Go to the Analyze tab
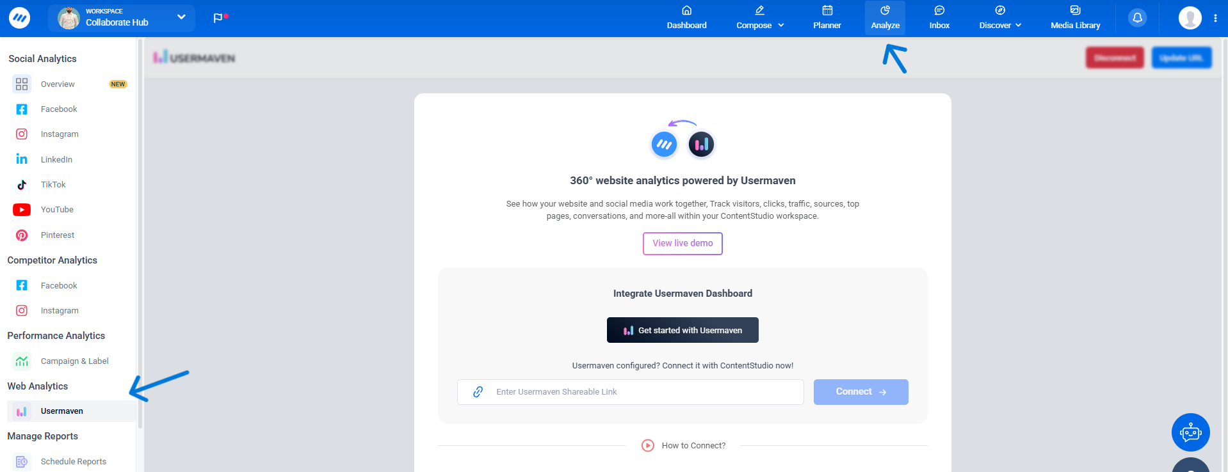This screenshot has width=1228, height=472. coord(885,18)
